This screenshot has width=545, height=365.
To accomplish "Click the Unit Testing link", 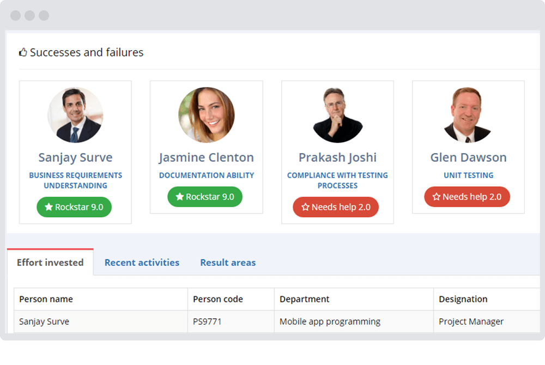I will pyautogui.click(x=468, y=175).
